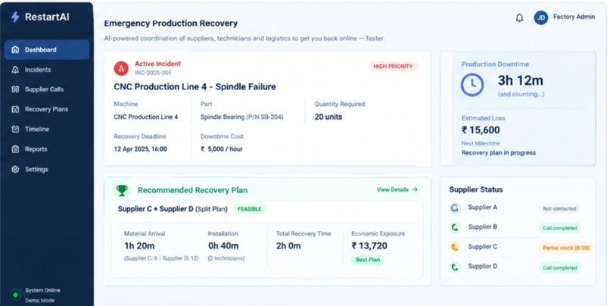
Task: Click Supplier B phone icon
Action: 454,227
